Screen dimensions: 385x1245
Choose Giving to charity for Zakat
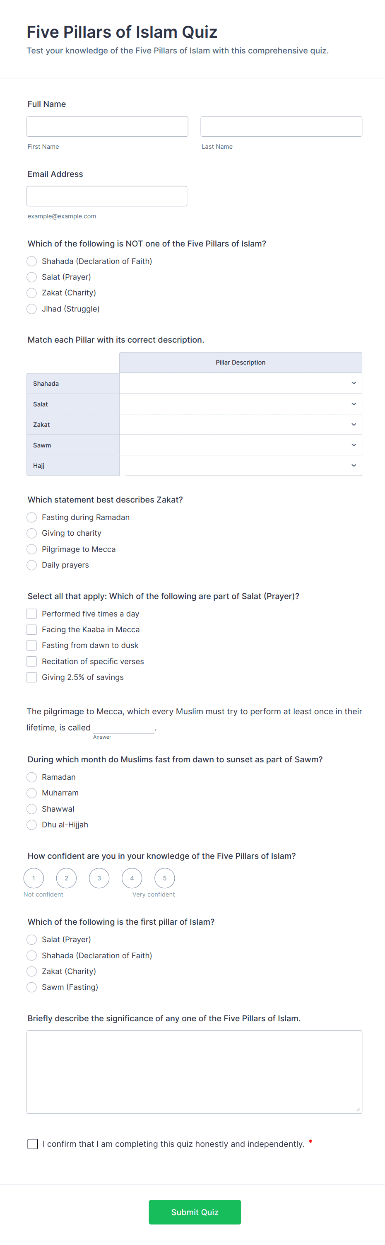[32, 533]
